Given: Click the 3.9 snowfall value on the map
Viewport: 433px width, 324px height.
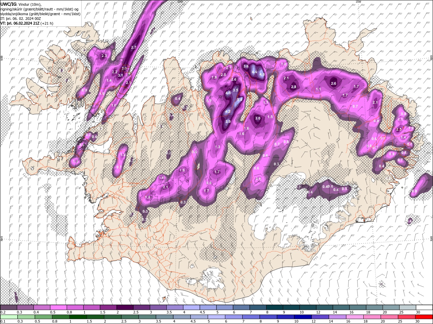Looking at the screenshot, I should tap(228, 122).
